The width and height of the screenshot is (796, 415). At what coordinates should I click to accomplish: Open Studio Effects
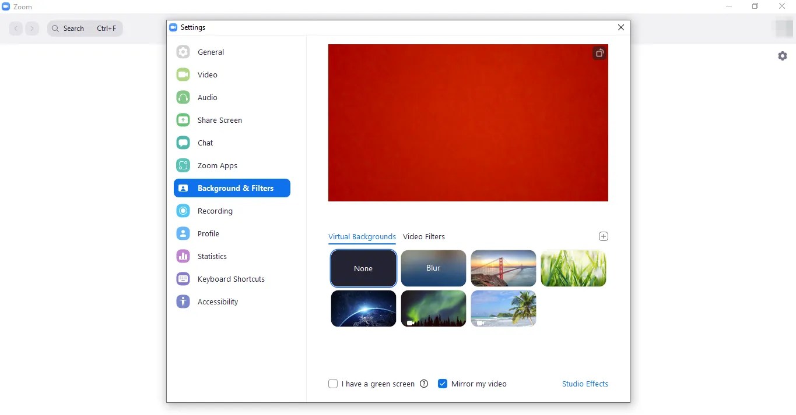(585, 384)
